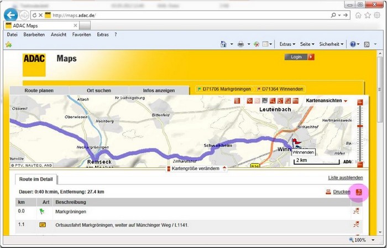Open the Seite dropdown menu
387x248 pixels.
click(307, 44)
